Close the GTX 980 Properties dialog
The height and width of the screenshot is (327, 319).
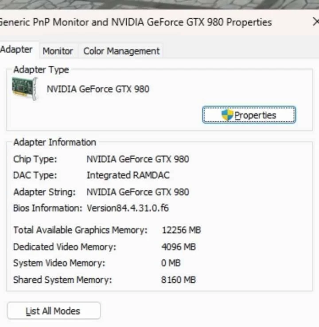[315, 22]
